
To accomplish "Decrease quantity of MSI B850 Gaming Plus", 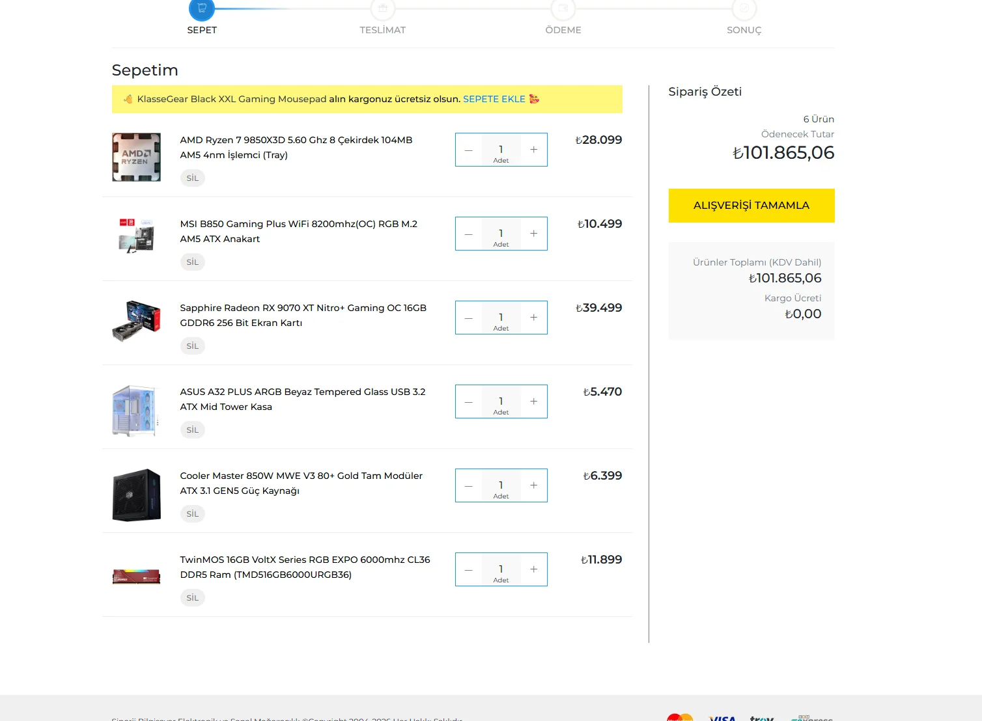I will (469, 234).
